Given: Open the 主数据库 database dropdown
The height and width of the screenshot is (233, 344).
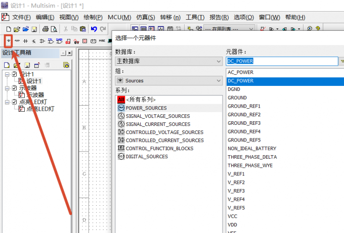Looking at the screenshot, I should (168, 61).
